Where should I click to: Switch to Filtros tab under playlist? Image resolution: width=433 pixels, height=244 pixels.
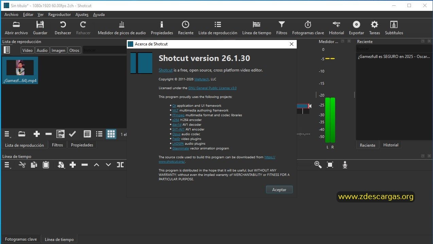tap(57, 145)
